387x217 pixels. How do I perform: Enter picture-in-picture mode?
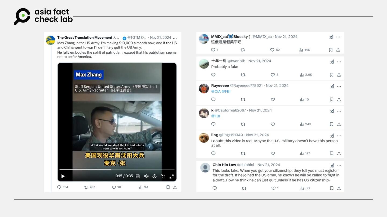[x=163, y=176]
